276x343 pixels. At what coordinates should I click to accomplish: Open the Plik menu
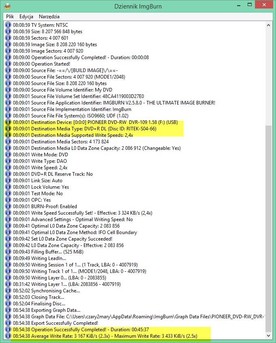[10, 17]
